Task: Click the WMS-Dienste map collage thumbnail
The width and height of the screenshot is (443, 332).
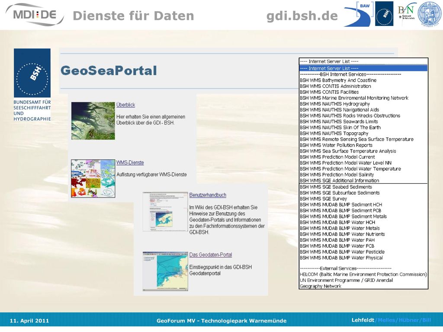Action: point(93,179)
